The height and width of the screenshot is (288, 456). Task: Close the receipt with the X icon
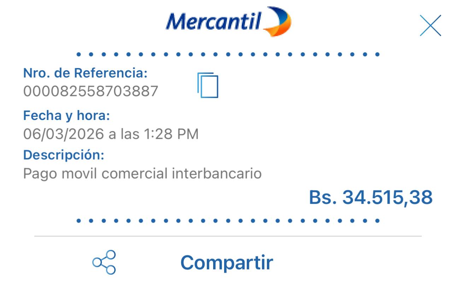[430, 25]
